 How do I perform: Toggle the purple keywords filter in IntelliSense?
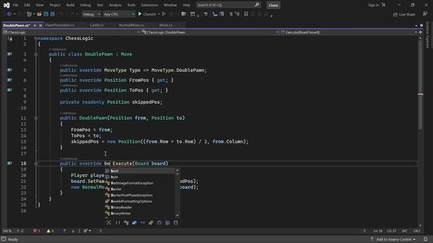(160, 223)
